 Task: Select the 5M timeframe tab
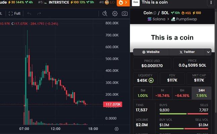[143, 93]
